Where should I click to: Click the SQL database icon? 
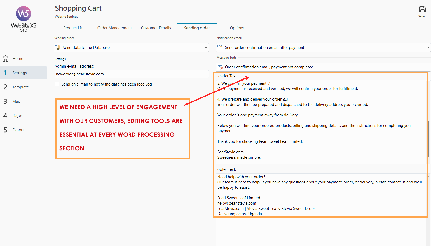58,48
